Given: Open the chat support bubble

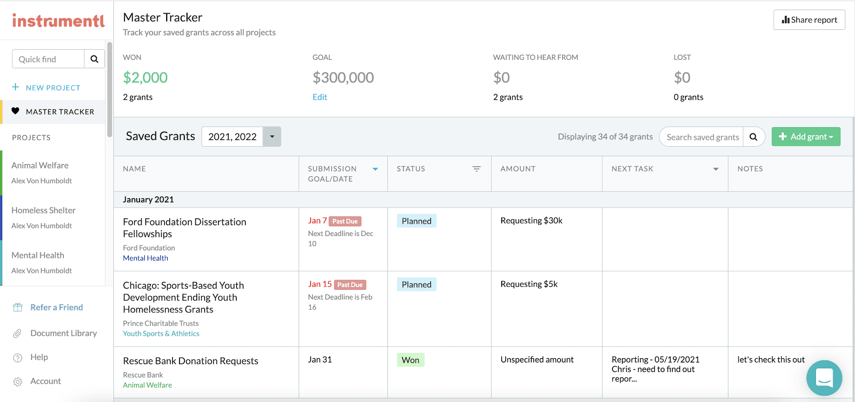Looking at the screenshot, I should (x=825, y=378).
